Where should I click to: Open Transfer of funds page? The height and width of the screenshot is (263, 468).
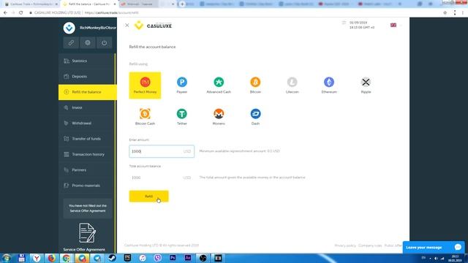86,139
